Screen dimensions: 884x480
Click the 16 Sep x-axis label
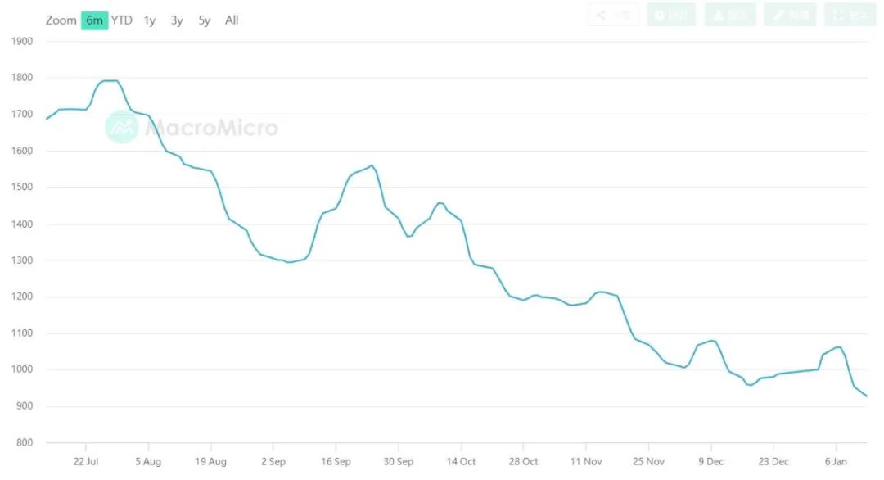(x=336, y=461)
